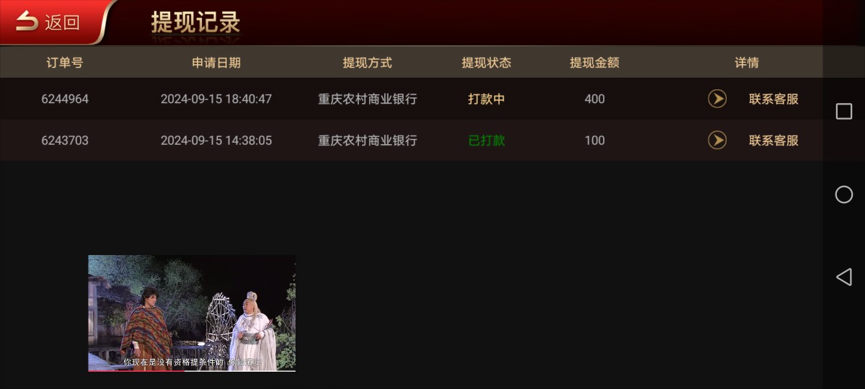Tap the floating video thumbnail window
Image resolution: width=865 pixels, height=389 pixels.
[x=192, y=313]
